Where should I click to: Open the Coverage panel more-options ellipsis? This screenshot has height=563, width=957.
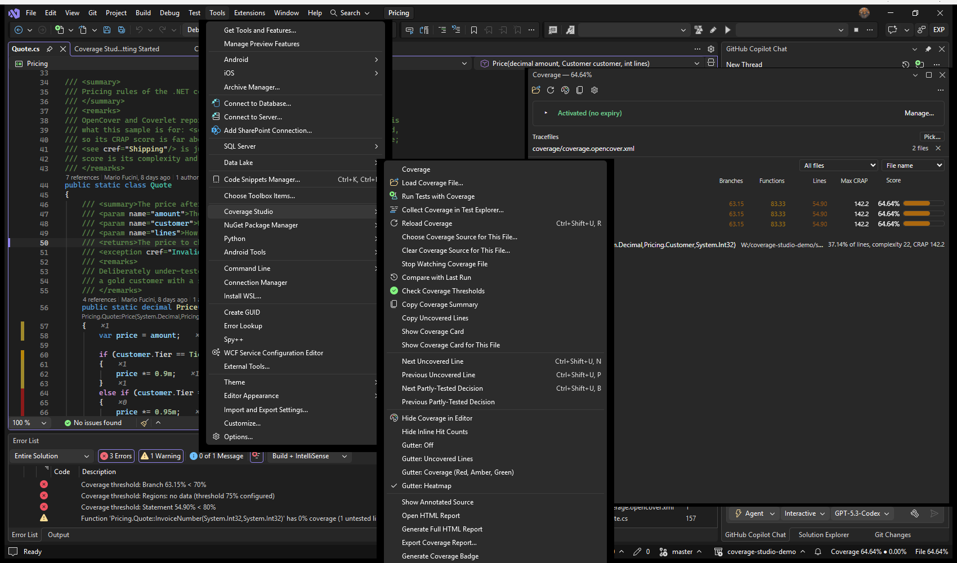pyautogui.click(x=941, y=90)
